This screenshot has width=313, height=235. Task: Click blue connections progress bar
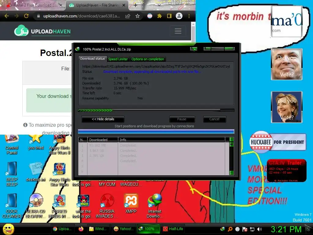pos(156,131)
